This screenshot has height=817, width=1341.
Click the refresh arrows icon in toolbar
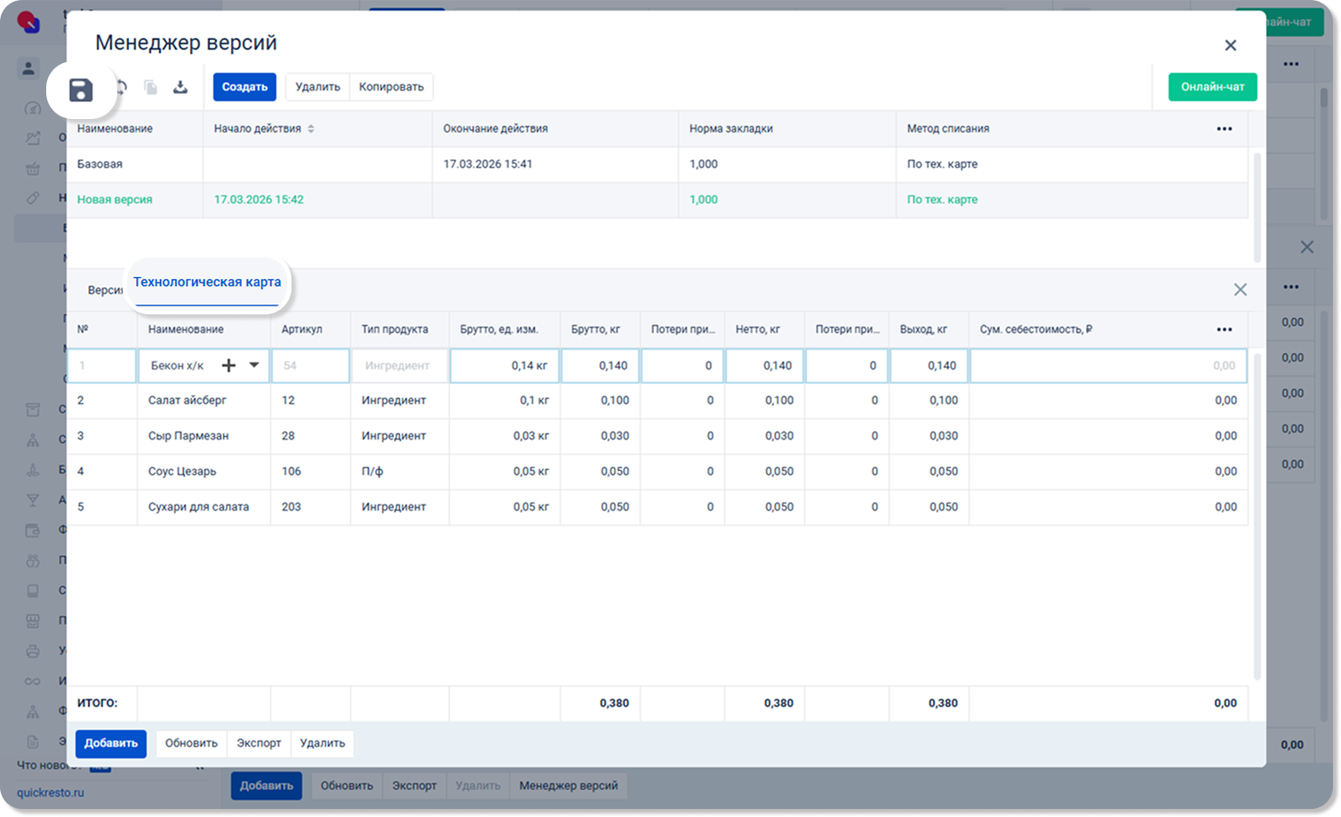[122, 87]
